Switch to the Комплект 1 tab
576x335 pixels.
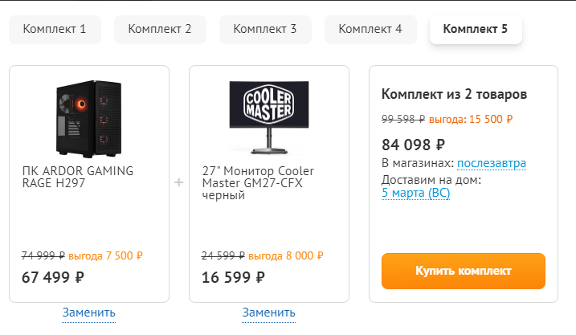(55, 30)
